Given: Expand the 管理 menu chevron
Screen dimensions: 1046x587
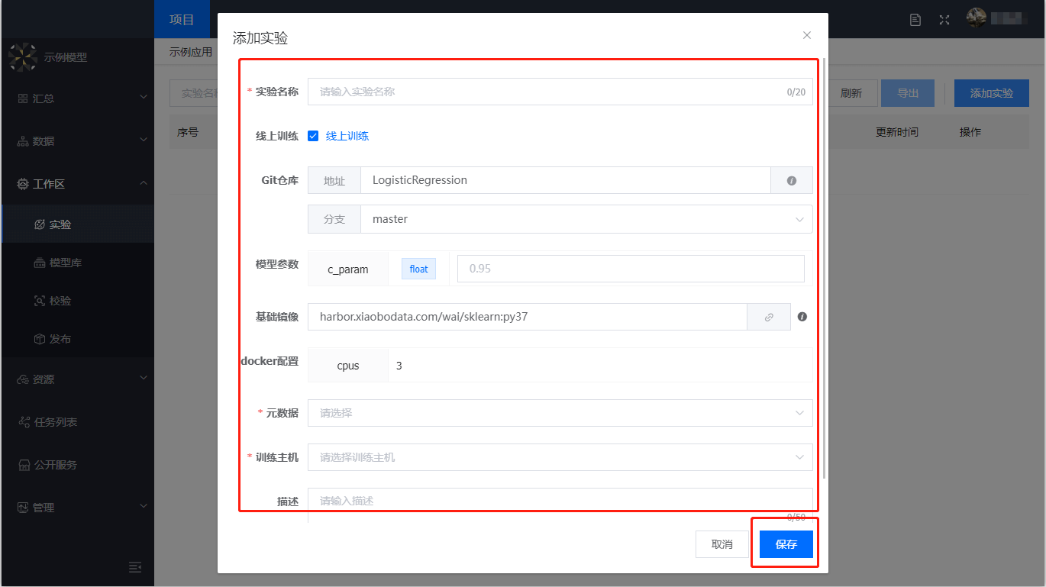Looking at the screenshot, I should (x=144, y=508).
